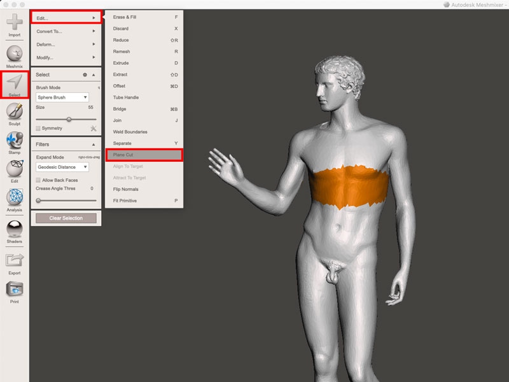The width and height of the screenshot is (509, 382).
Task: Click the Crease Angle Thres slider
Action: click(66, 200)
